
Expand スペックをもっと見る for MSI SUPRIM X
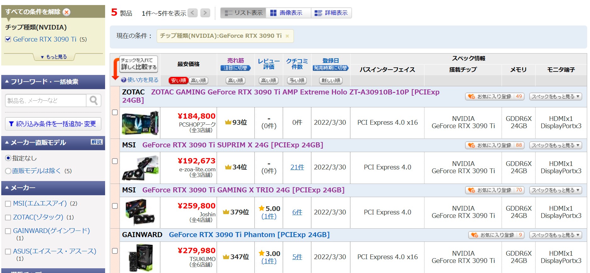(555, 145)
